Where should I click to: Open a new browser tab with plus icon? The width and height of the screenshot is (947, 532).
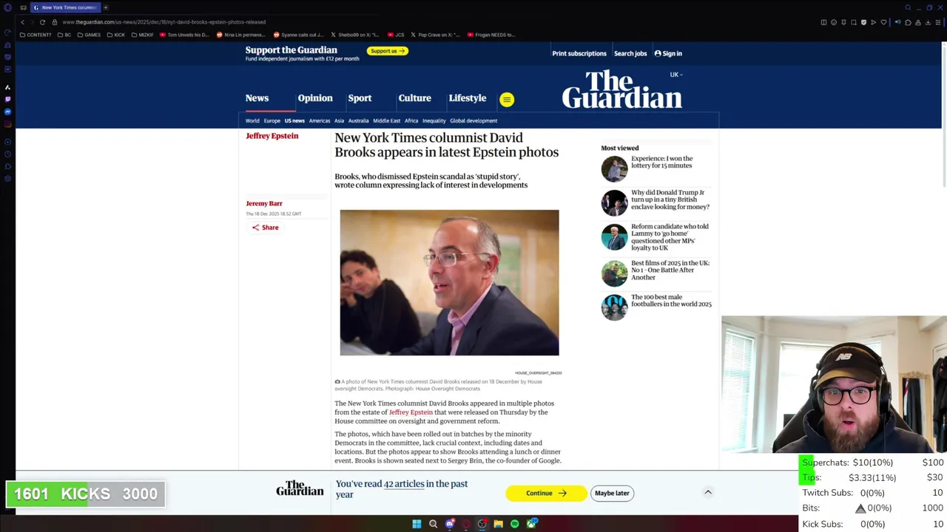pos(105,7)
